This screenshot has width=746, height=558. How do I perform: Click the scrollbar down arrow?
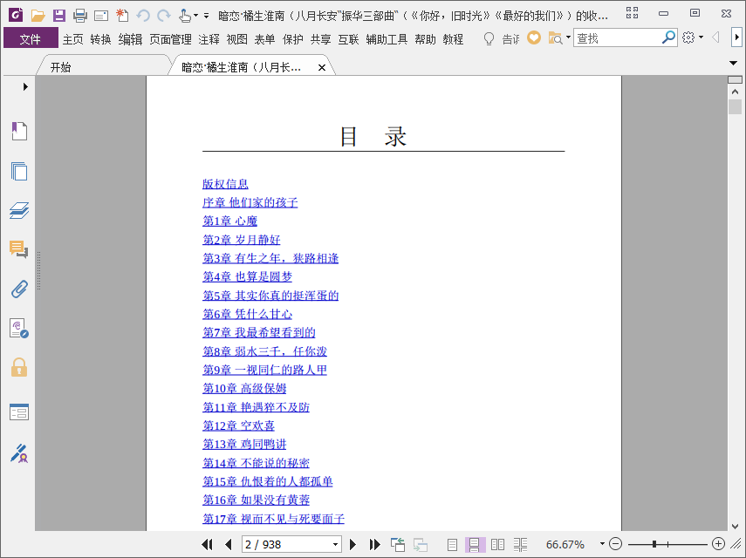[x=735, y=526]
